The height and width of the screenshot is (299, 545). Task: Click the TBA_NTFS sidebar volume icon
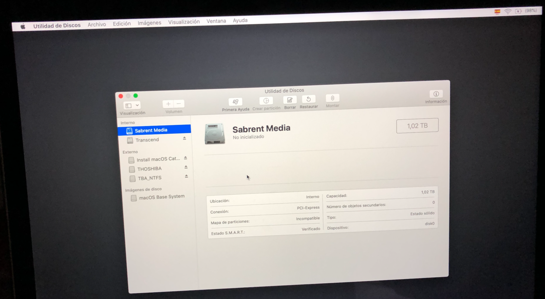132,179
